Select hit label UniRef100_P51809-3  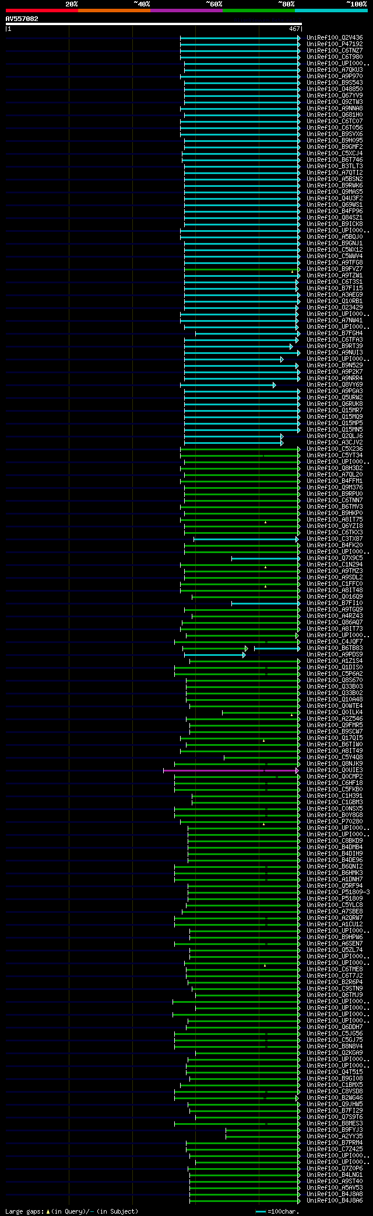click(338, 892)
